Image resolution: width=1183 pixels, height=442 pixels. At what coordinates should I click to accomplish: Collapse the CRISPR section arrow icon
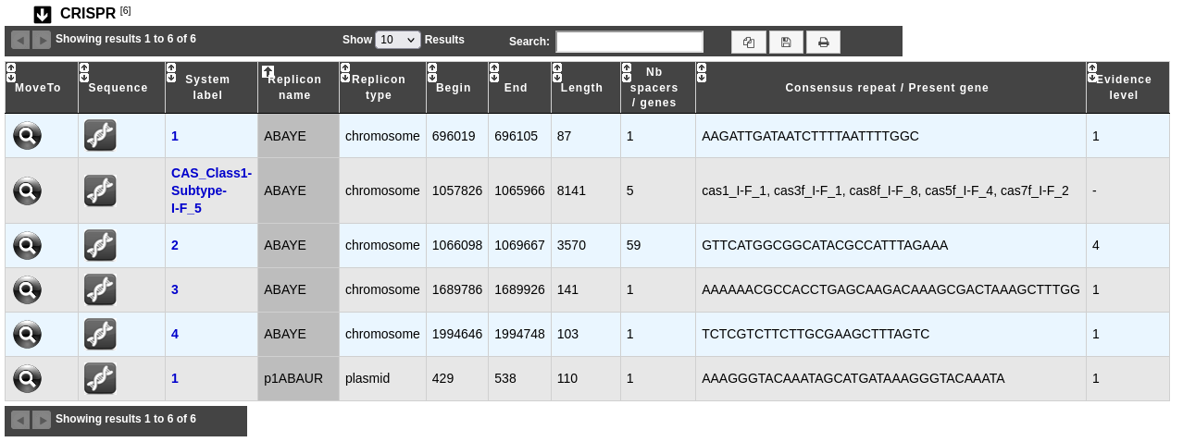tap(43, 14)
